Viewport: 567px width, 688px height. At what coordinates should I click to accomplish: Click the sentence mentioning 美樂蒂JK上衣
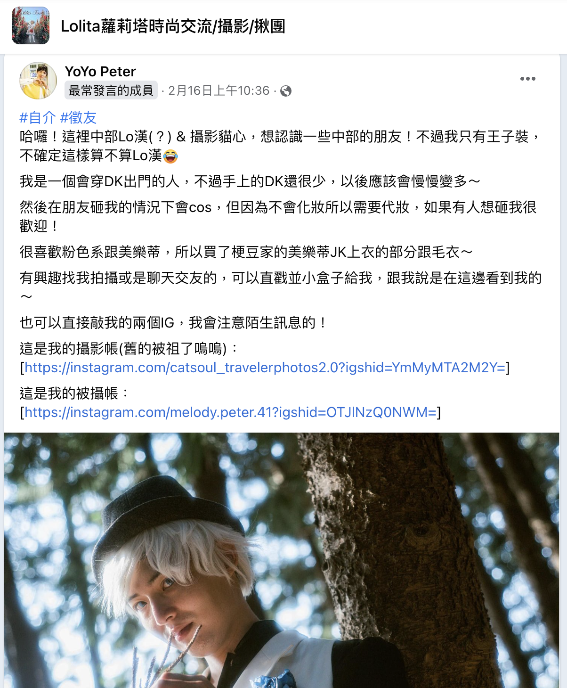tap(246, 252)
